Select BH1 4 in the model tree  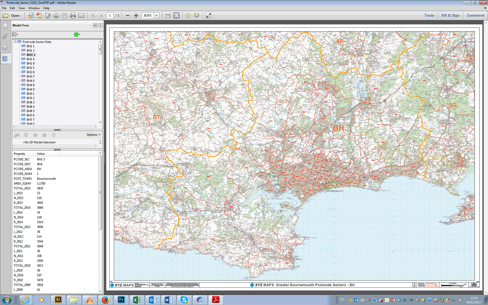pyautogui.click(x=30, y=59)
